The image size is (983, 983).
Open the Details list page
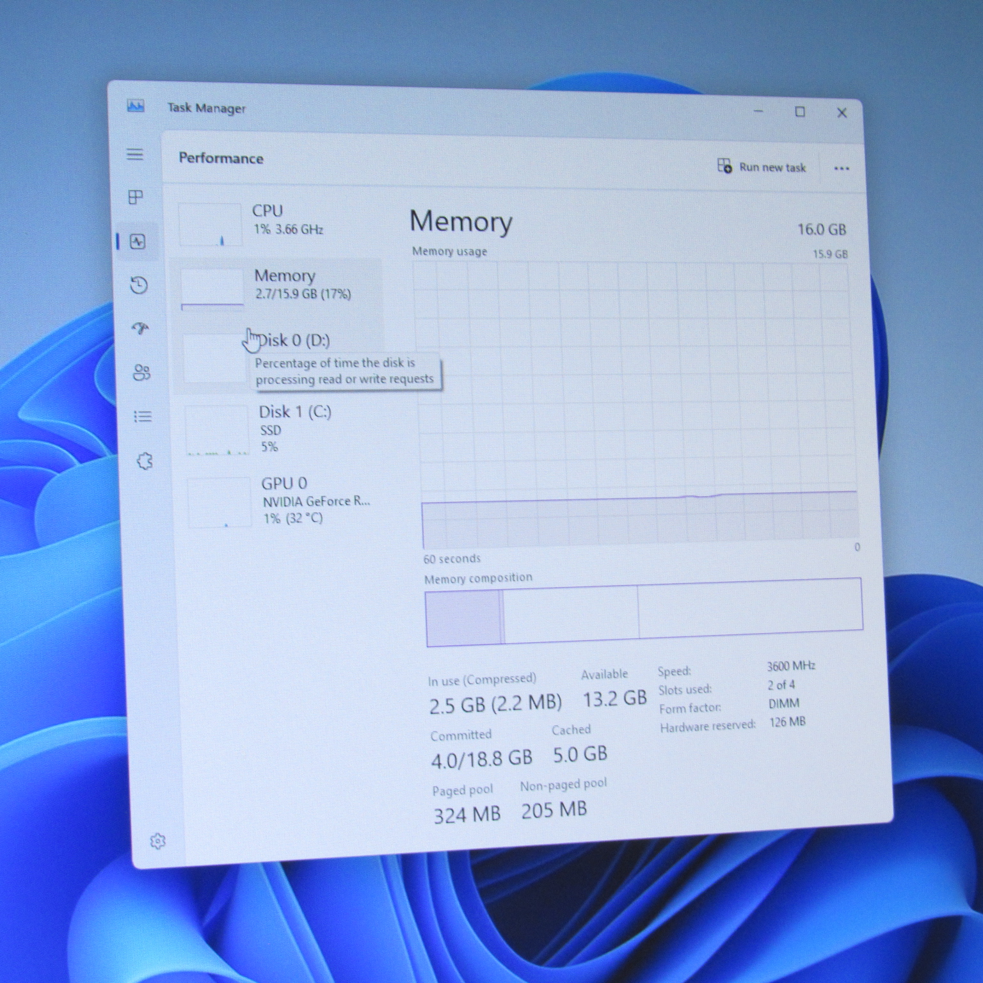[x=143, y=417]
